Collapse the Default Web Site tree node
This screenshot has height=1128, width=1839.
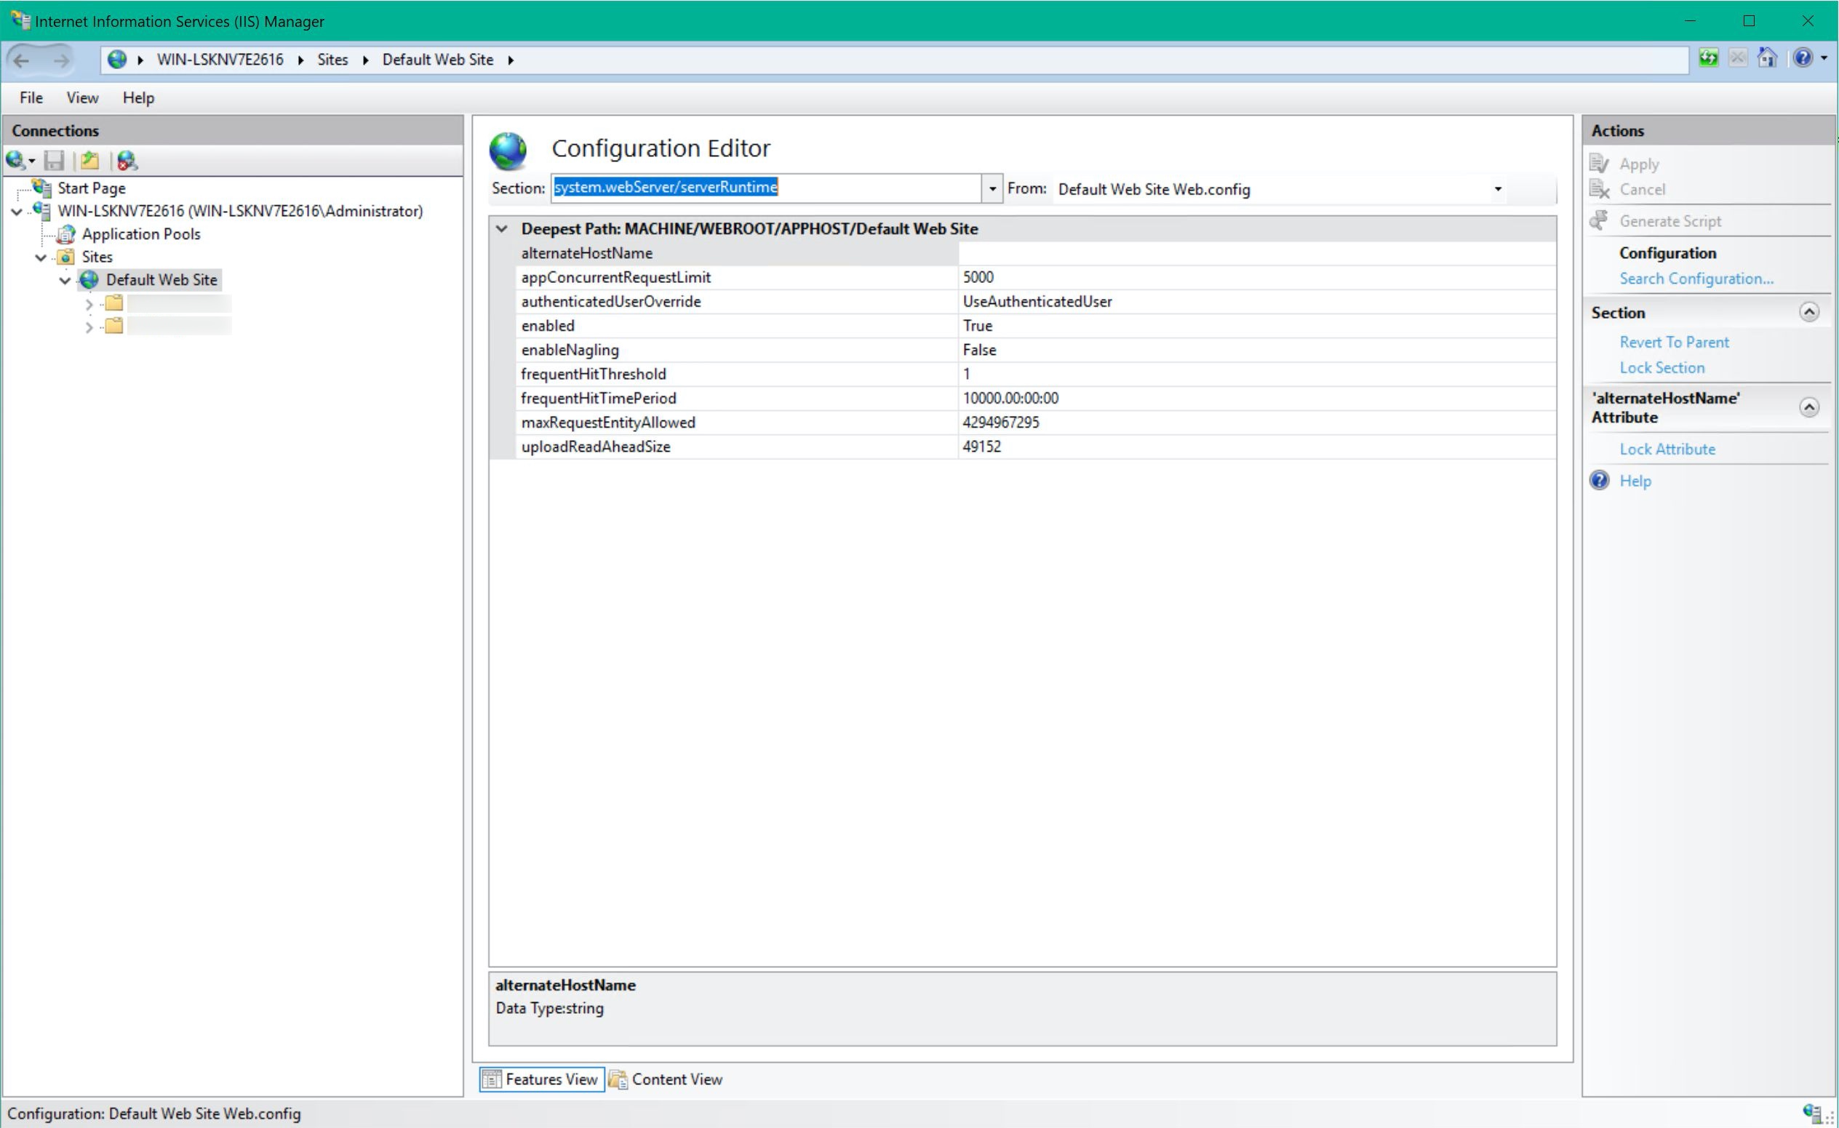[x=65, y=281]
